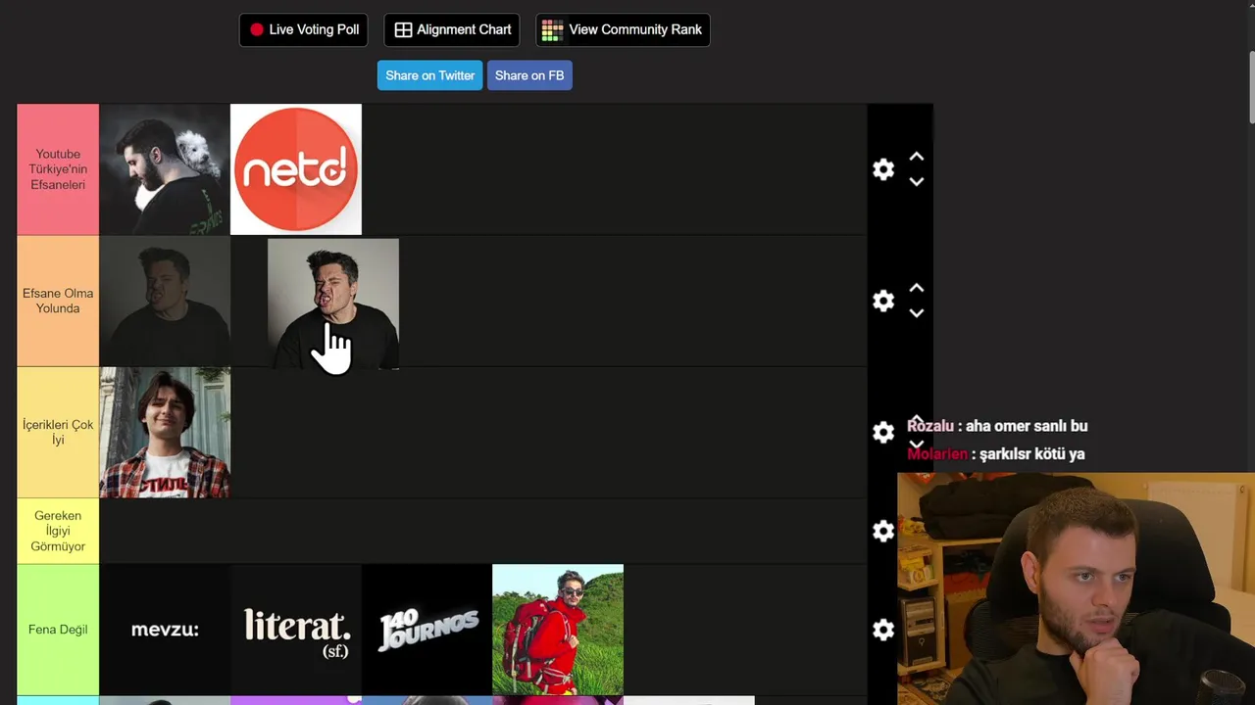Open settings gear for Gereken İlgiyi Görmüyor row

[x=883, y=531]
